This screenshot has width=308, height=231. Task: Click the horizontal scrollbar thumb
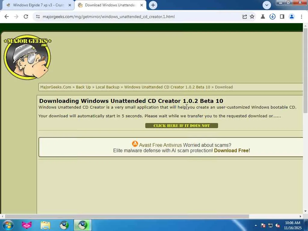tap(127, 217)
